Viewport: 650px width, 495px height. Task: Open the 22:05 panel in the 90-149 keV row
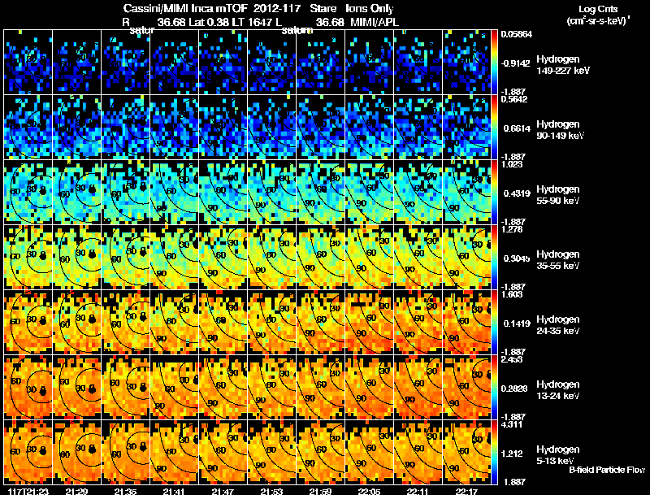(x=370, y=128)
